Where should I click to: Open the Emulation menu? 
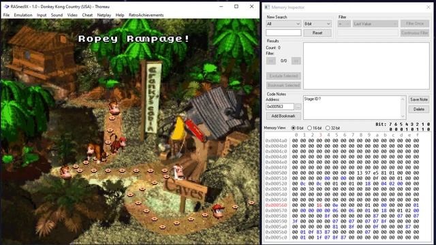pos(23,15)
